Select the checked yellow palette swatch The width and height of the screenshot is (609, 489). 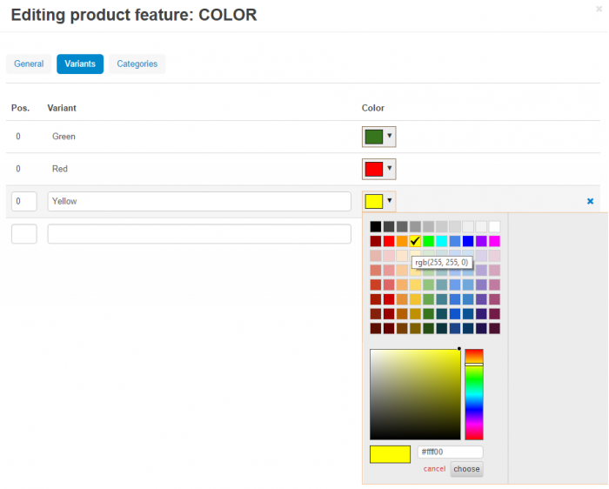tap(415, 241)
